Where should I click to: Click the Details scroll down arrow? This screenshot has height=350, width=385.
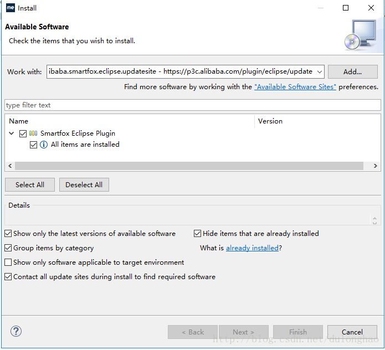click(374, 223)
